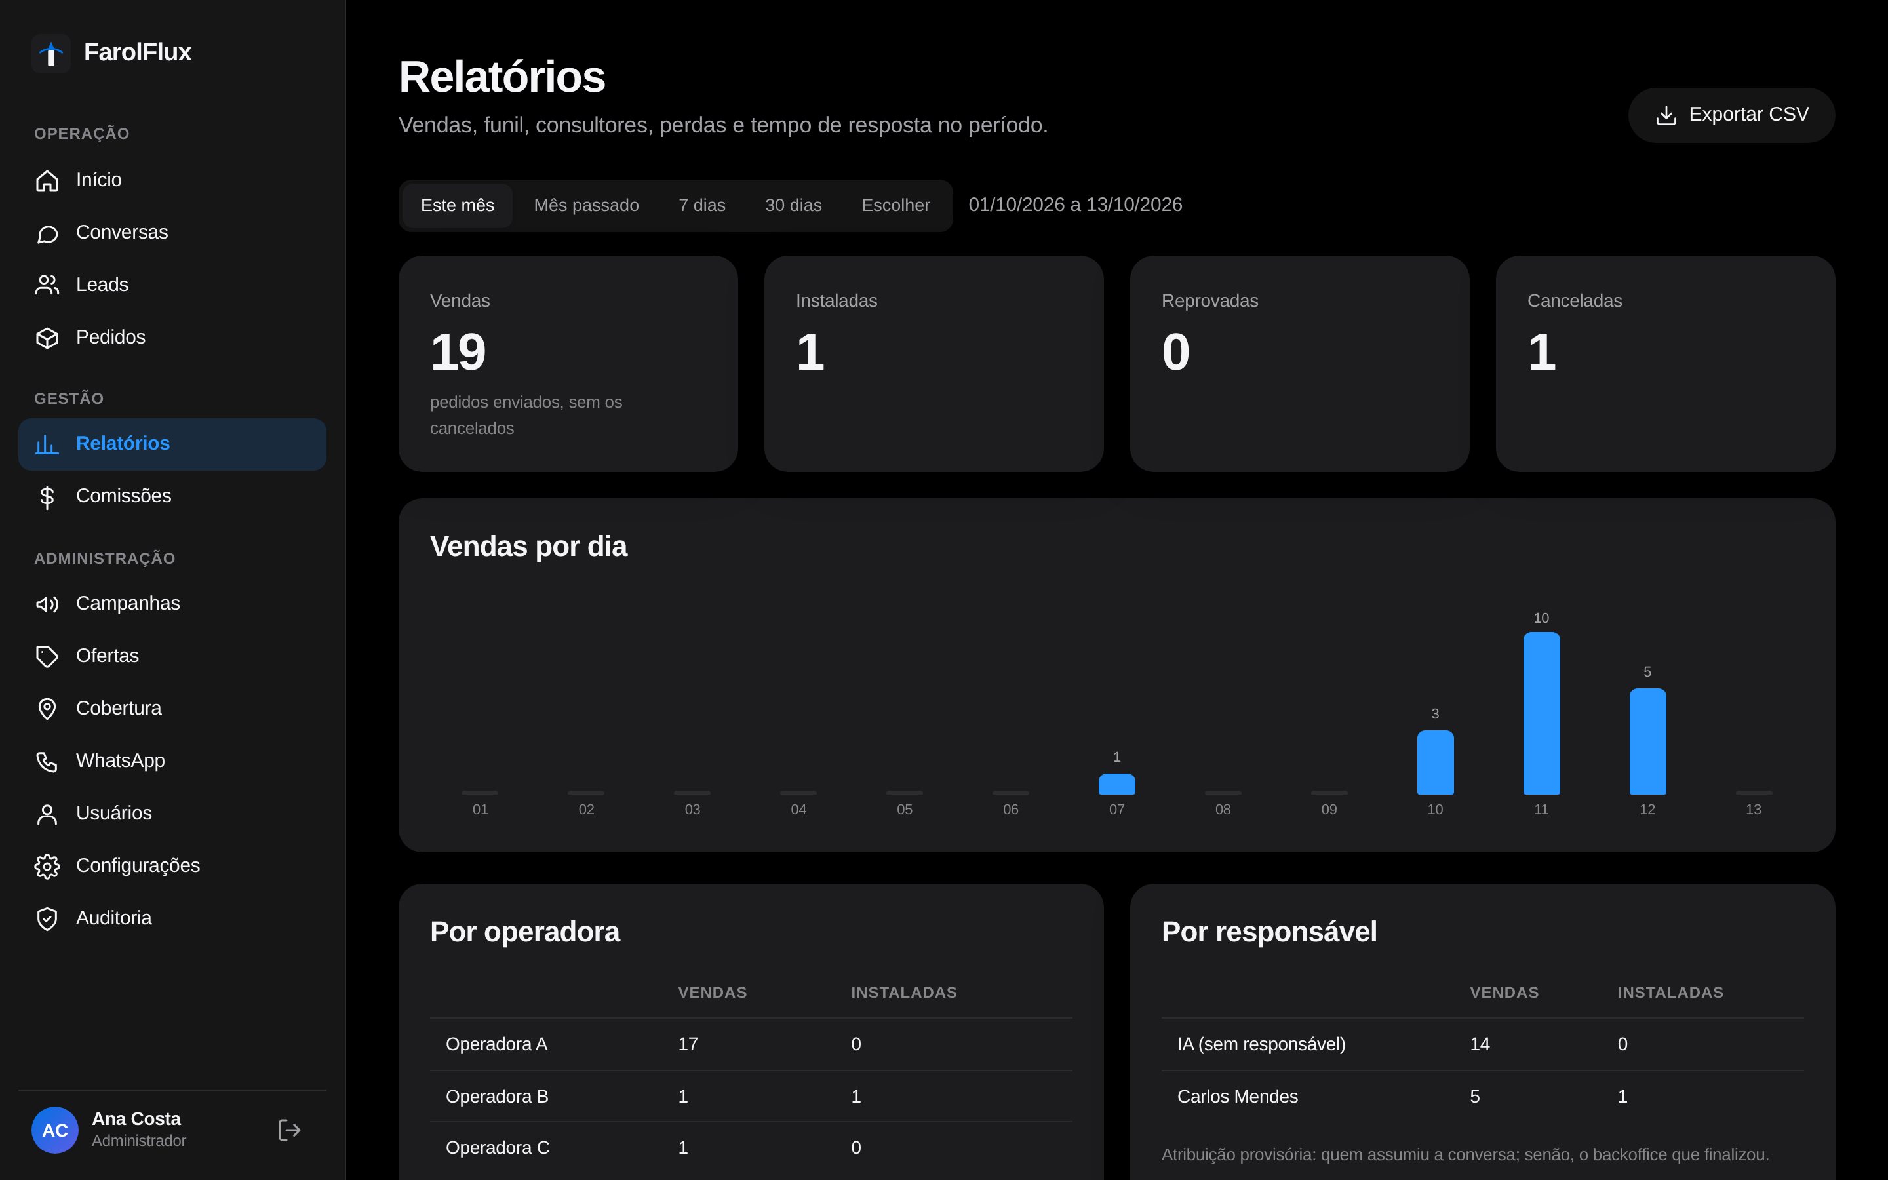Switch to the Mês passado tab
This screenshot has width=1888, height=1180.
(586, 205)
